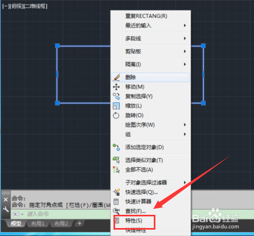Expand the 剪贴板 submenu arrow
Viewport: 254px width, 236px height.
[x=185, y=51]
